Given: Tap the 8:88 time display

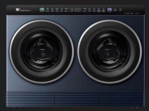Looking at the screenshot, I should [x=76, y=10].
